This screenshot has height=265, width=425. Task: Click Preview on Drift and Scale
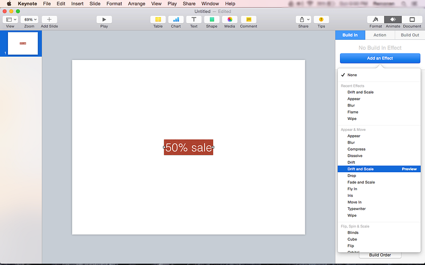(409, 169)
